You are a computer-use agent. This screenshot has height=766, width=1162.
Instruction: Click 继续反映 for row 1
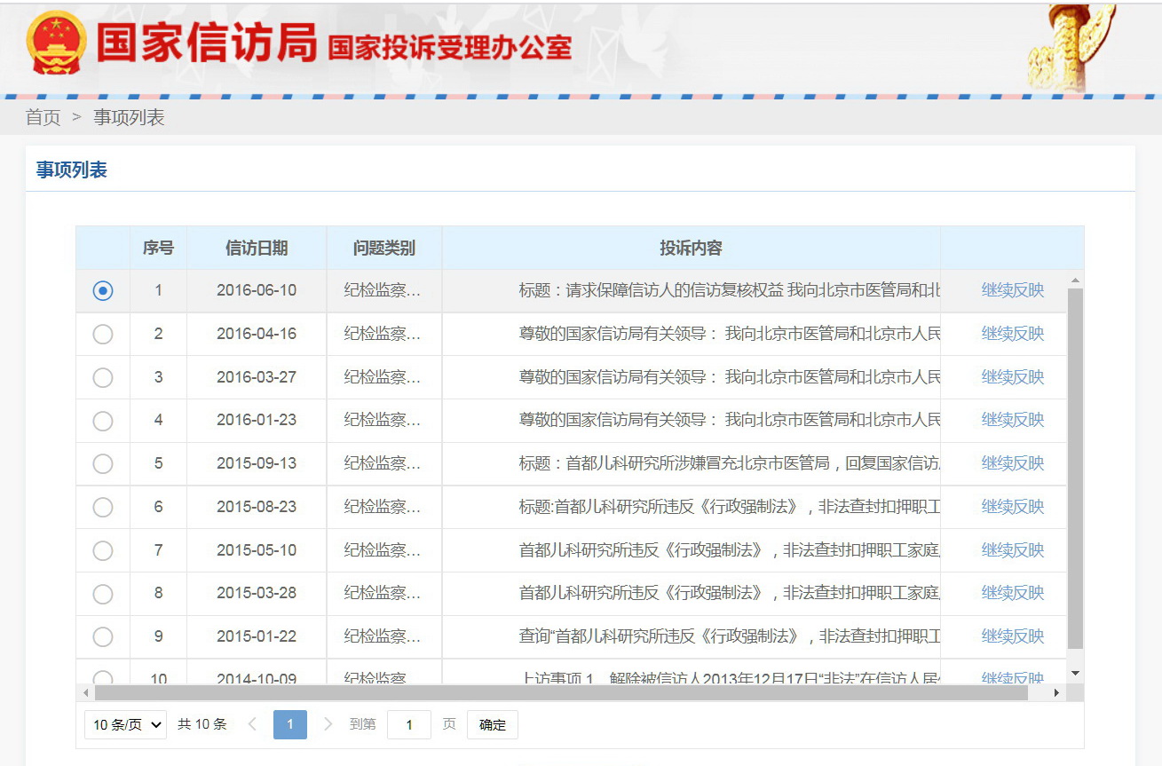point(1013,290)
